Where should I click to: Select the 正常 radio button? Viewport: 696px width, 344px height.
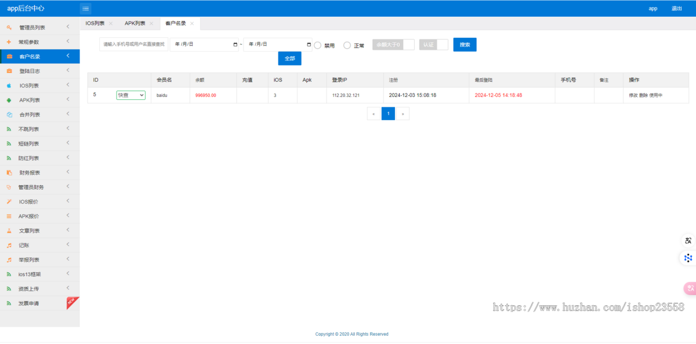pyautogui.click(x=347, y=45)
